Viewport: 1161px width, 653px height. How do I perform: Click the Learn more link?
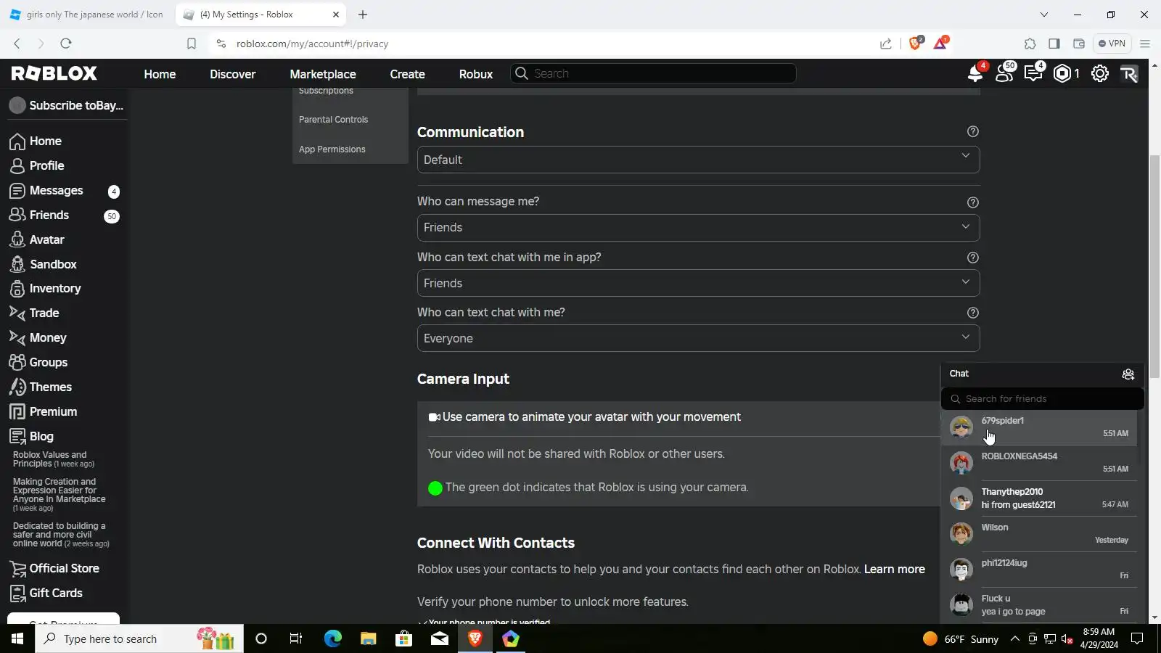[895, 570]
